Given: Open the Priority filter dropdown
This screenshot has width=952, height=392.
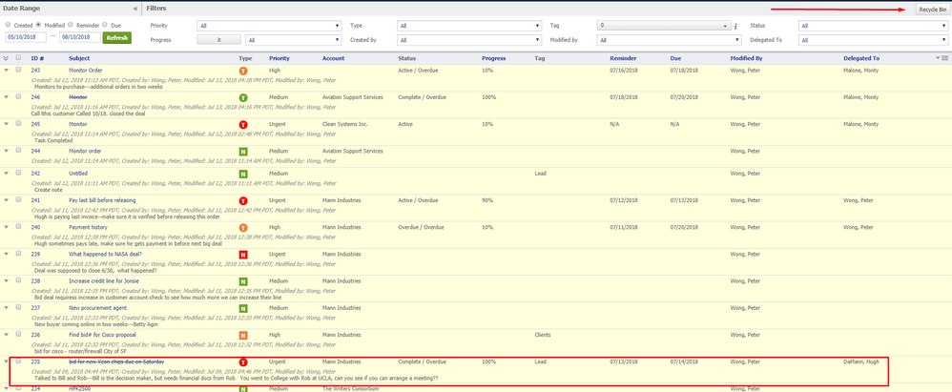Looking at the screenshot, I should pos(268,26).
